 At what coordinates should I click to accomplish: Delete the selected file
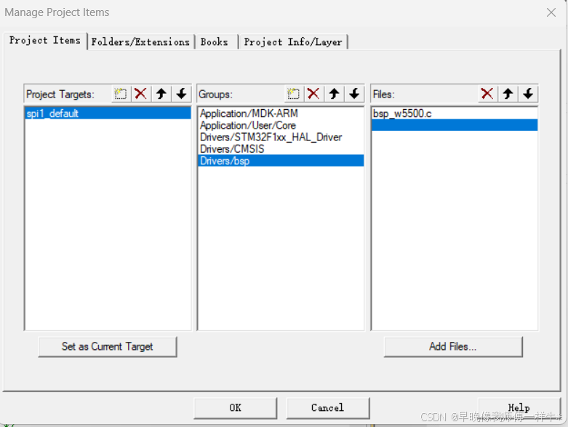(x=487, y=94)
